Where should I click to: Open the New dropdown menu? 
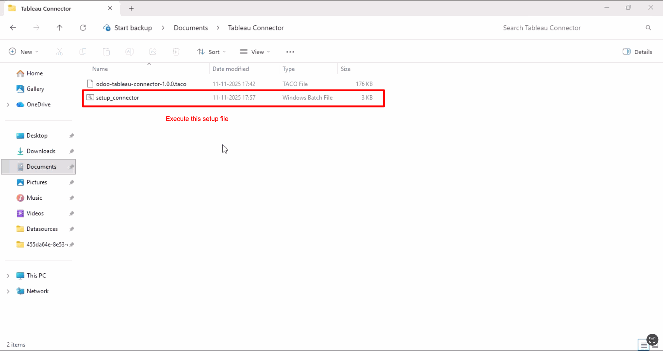coord(23,52)
